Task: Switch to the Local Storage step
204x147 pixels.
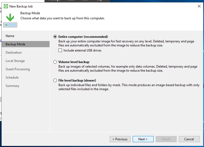Action: [15, 61]
